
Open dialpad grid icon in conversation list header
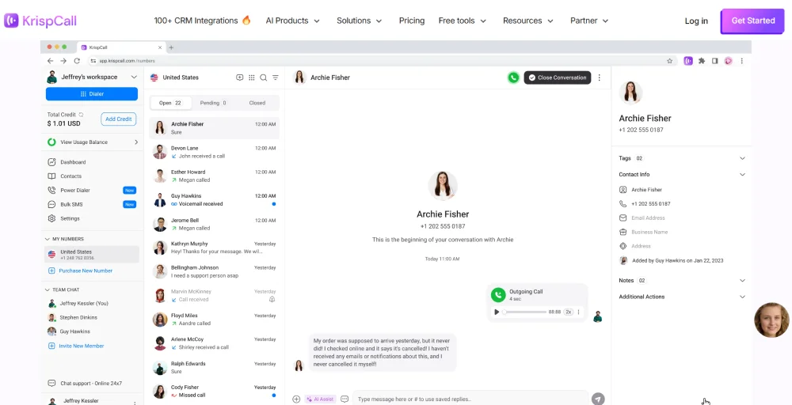click(252, 78)
